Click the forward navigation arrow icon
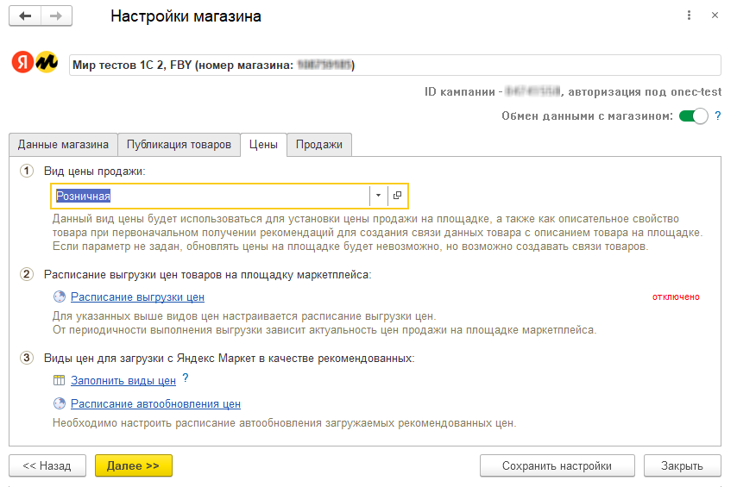737x487 pixels. point(56,16)
